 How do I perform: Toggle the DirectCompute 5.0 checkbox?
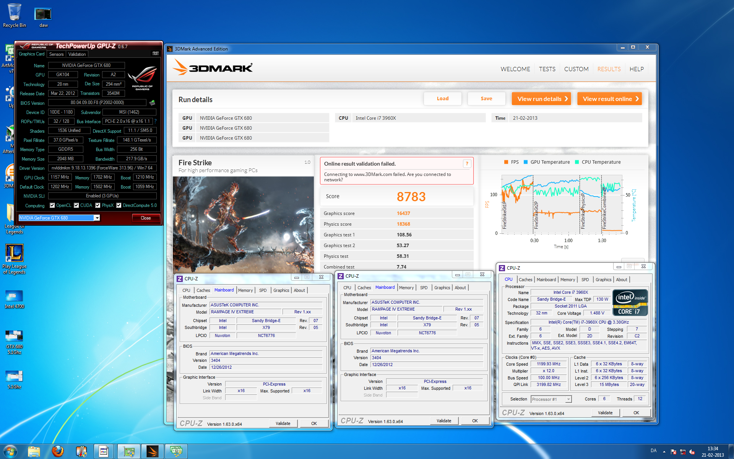[119, 205]
